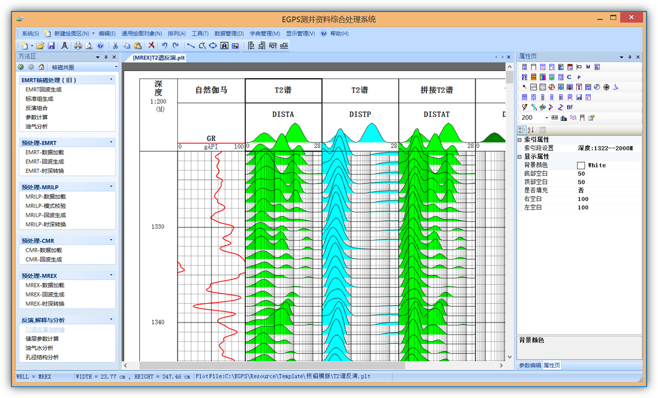
Task: Select the line drawing tool
Action: point(191,46)
